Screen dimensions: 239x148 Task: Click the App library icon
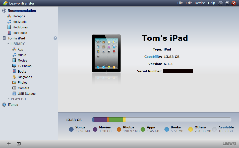14,49
